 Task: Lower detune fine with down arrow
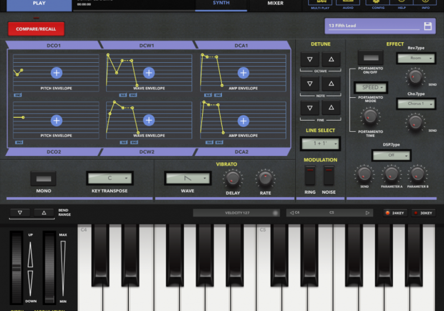tap(310, 108)
